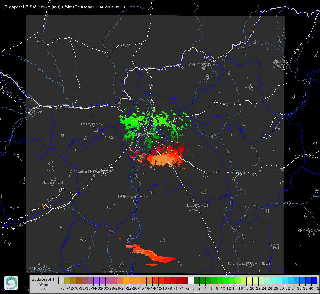
Task: Pick the leftmost light grey legend swatch
Action: (x=61, y=280)
